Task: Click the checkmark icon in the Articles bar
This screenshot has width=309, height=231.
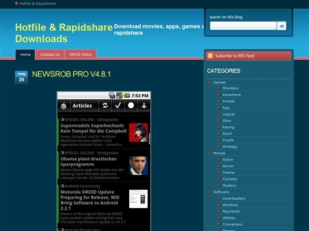Action: point(118,105)
